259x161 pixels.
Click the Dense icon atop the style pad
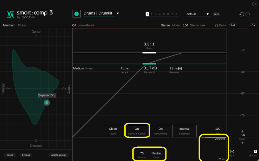click(x=36, y=37)
